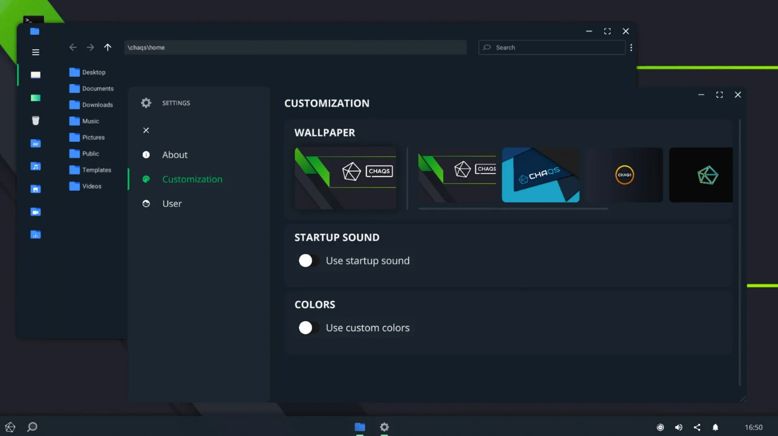Toggle the Use startup sound switch
Image resolution: width=778 pixels, height=436 pixels.
[x=308, y=261]
